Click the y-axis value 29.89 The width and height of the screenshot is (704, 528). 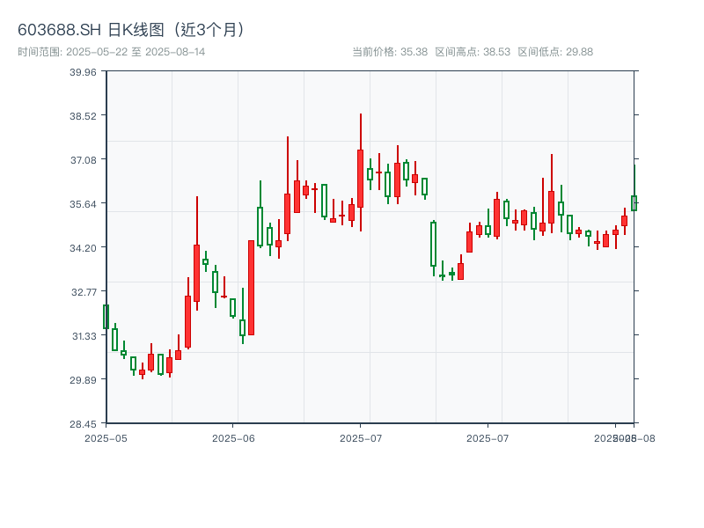click(x=83, y=380)
